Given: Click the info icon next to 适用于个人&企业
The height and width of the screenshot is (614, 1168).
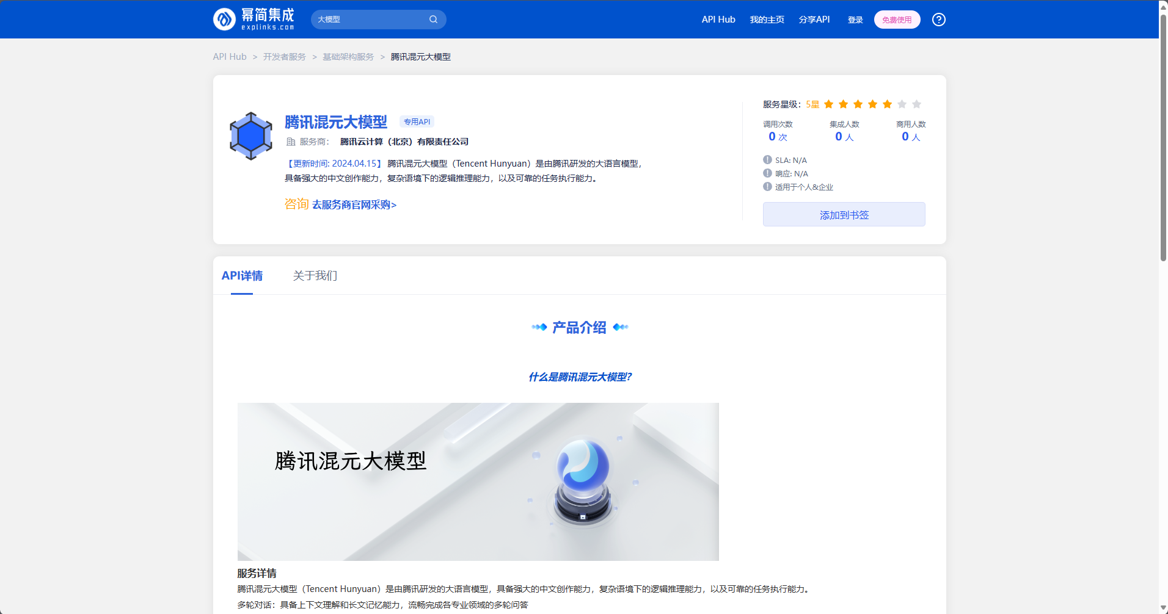Looking at the screenshot, I should pyautogui.click(x=767, y=187).
